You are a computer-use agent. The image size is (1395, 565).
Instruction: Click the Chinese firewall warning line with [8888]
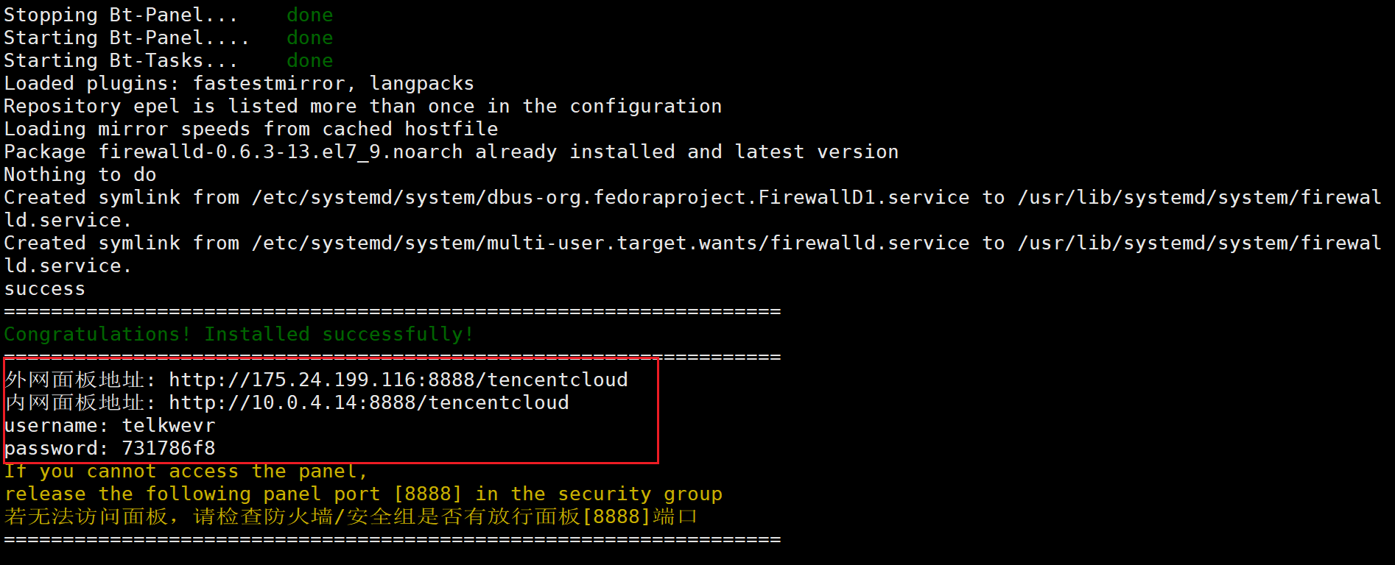coord(351,516)
